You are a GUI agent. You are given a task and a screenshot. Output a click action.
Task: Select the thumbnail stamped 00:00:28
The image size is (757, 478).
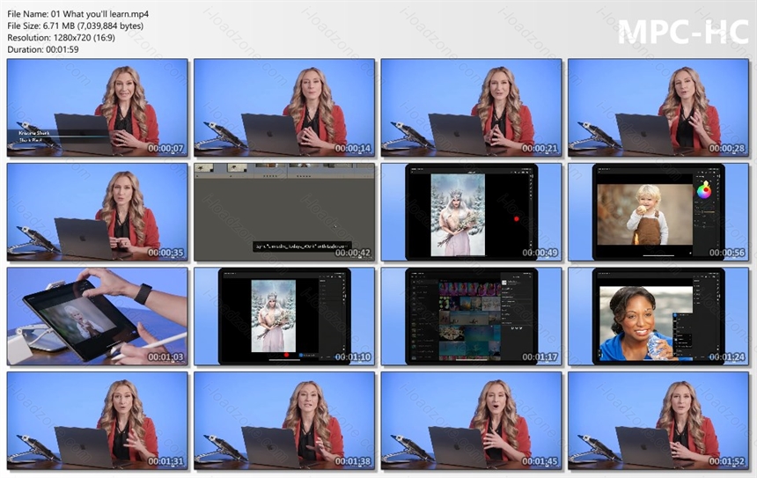pos(658,107)
